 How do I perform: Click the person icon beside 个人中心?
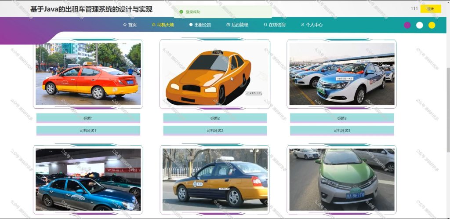302,25
